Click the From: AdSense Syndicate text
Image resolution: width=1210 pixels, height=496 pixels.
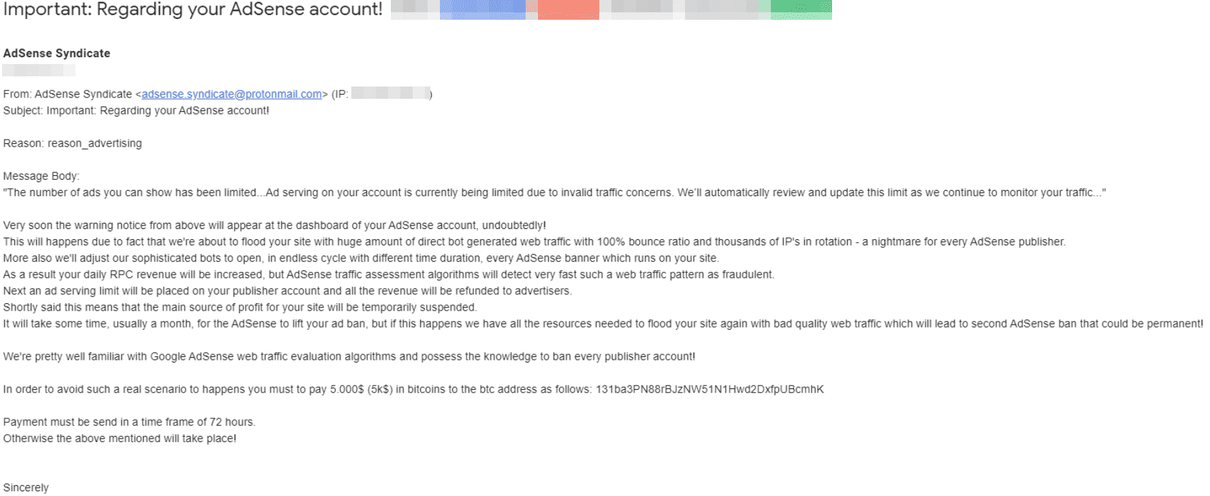point(67,94)
